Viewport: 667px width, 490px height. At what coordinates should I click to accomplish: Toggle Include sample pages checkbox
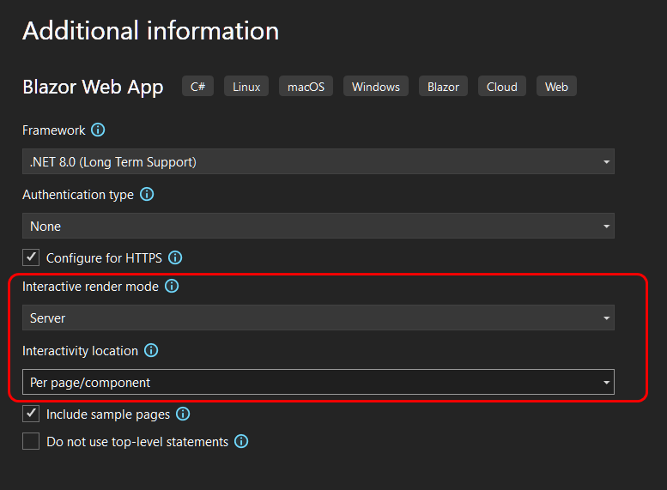click(31, 414)
